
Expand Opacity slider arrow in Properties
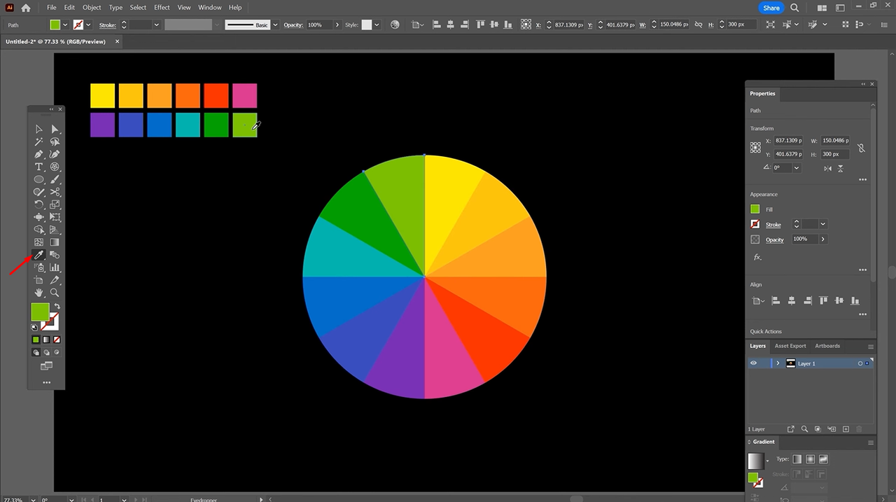[823, 239]
